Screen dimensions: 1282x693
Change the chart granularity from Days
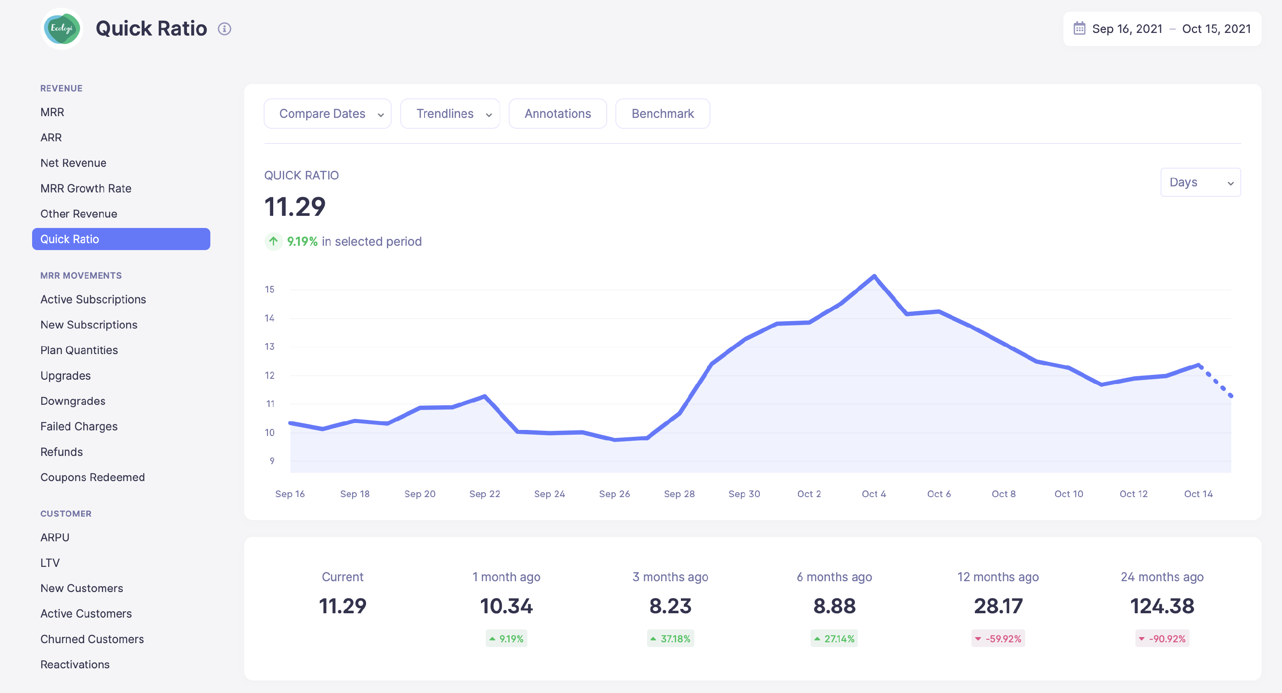pyautogui.click(x=1200, y=182)
